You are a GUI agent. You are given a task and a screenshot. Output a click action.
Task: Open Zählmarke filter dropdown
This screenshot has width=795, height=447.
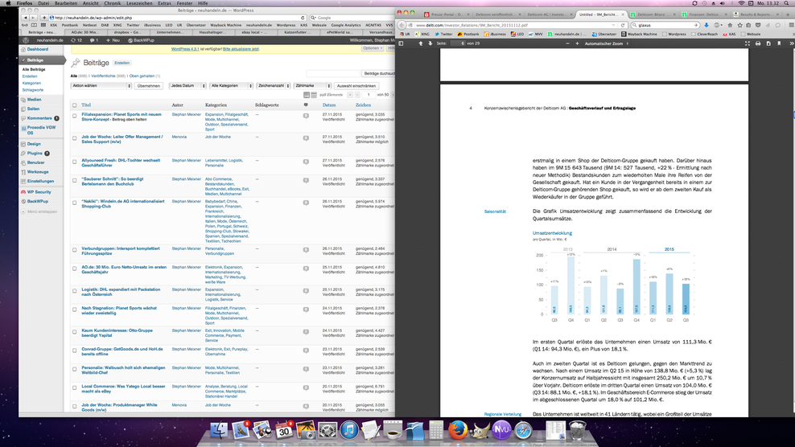pos(312,86)
